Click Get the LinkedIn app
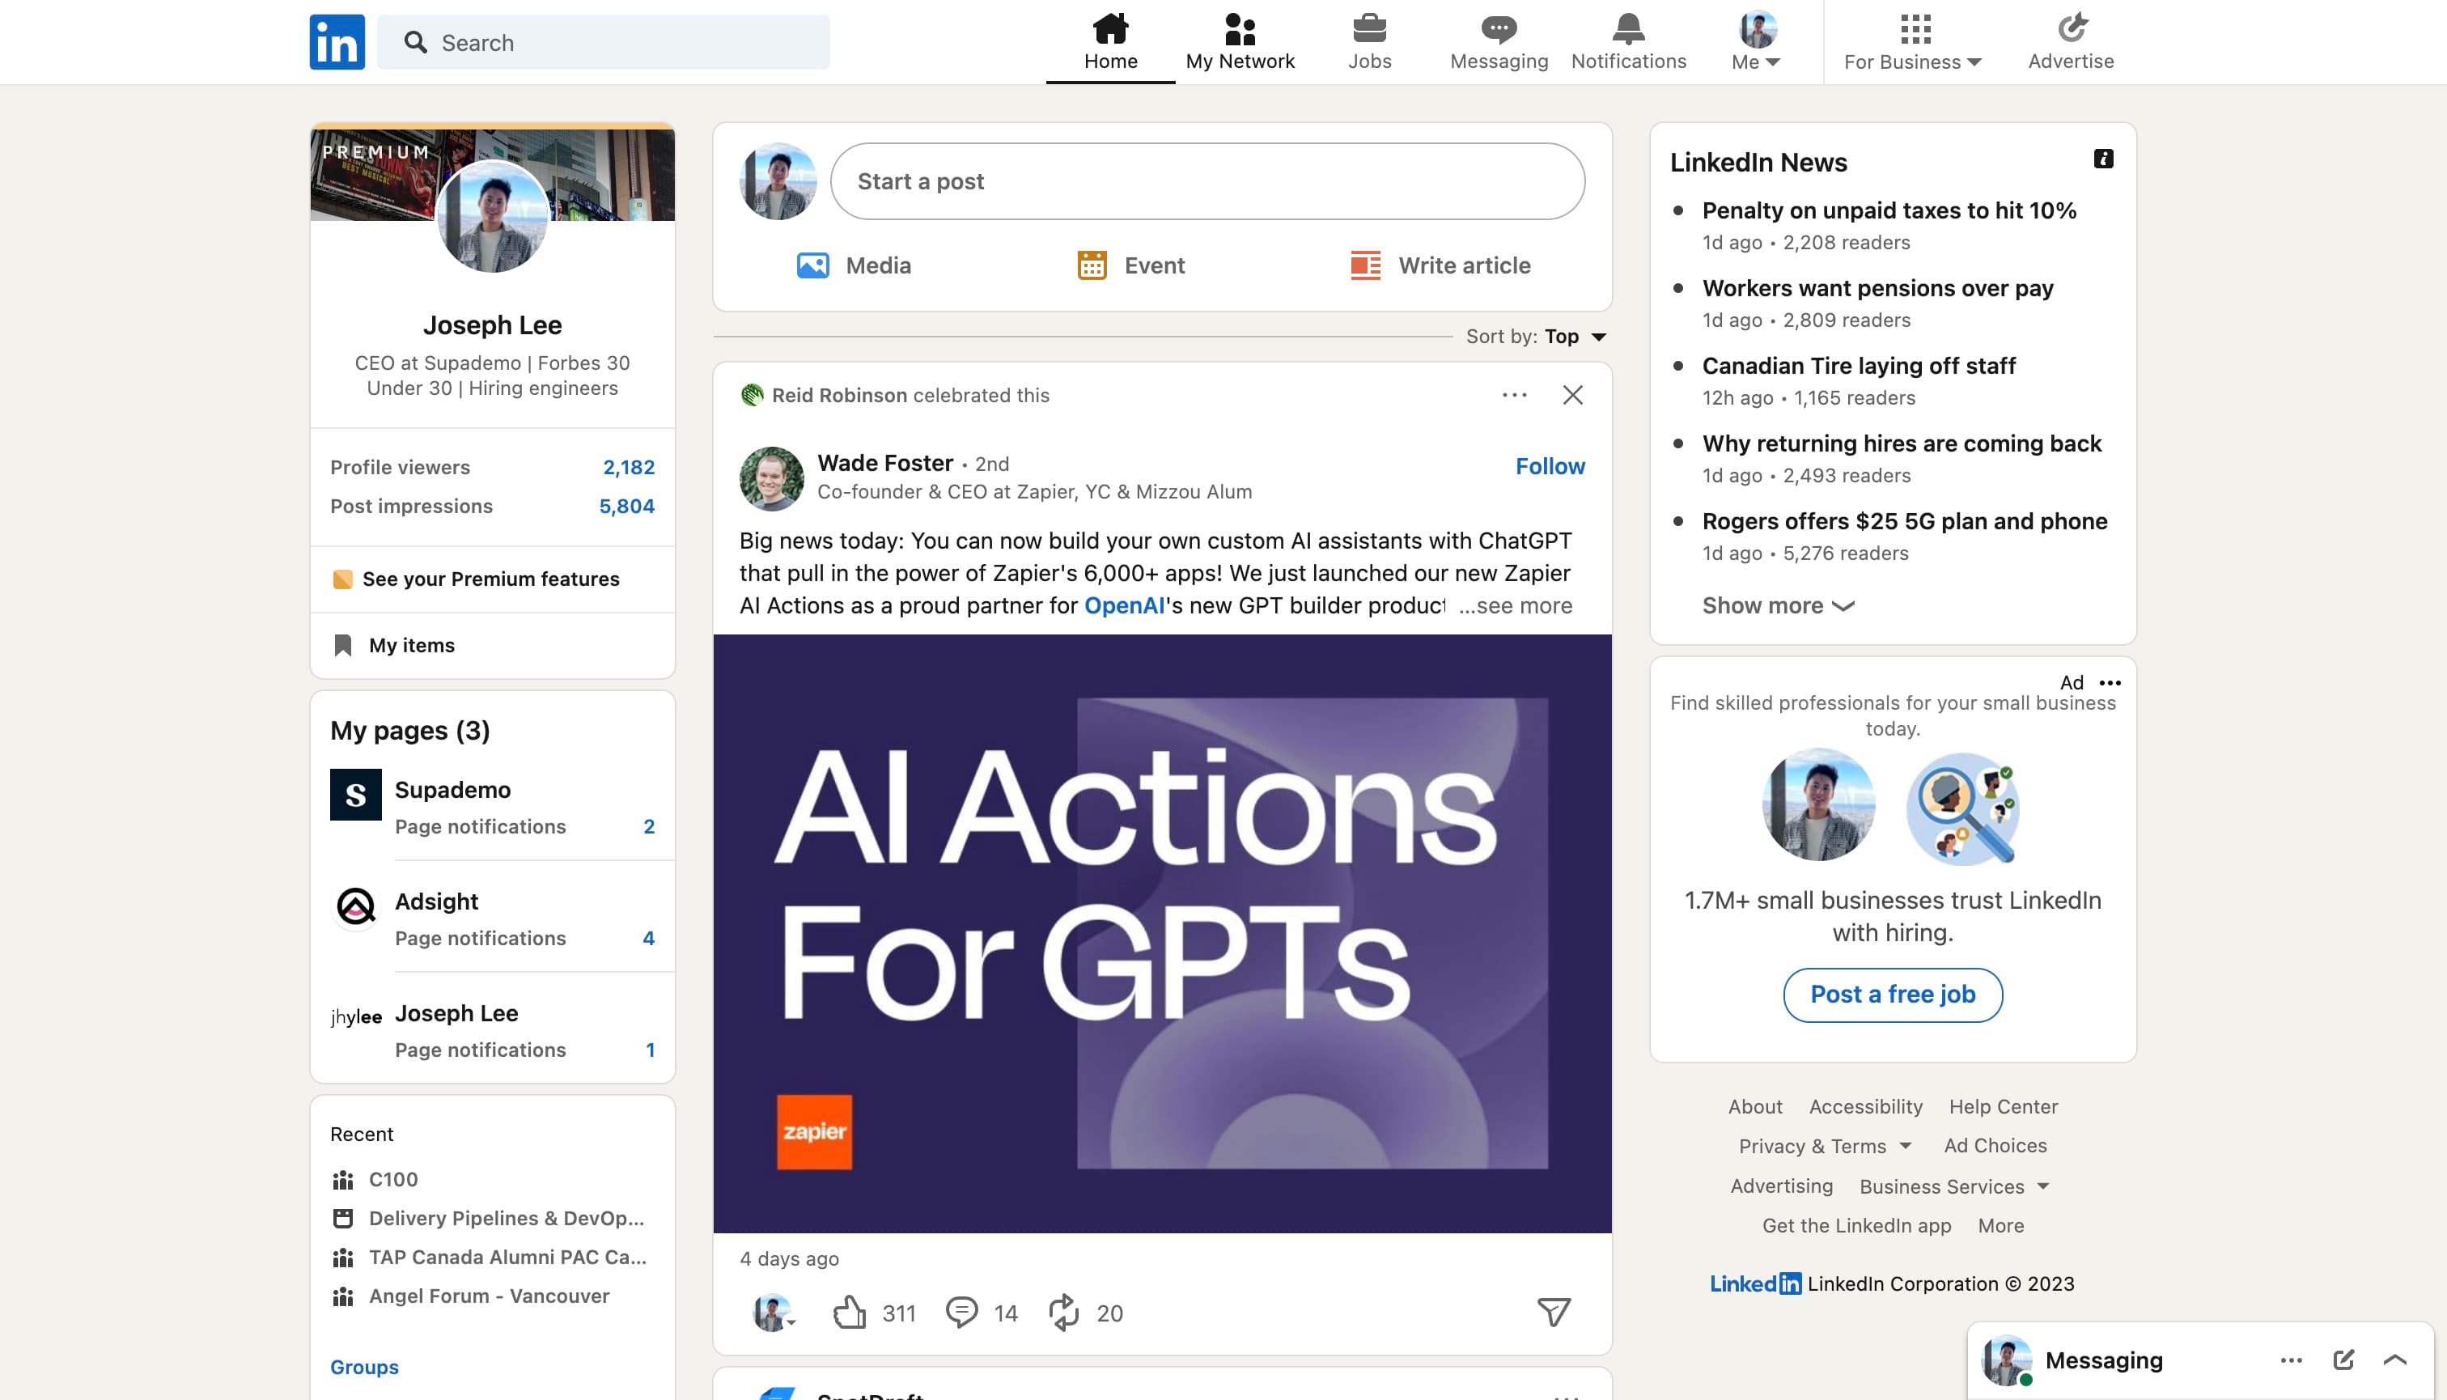The image size is (2447, 1400). [x=1855, y=1226]
